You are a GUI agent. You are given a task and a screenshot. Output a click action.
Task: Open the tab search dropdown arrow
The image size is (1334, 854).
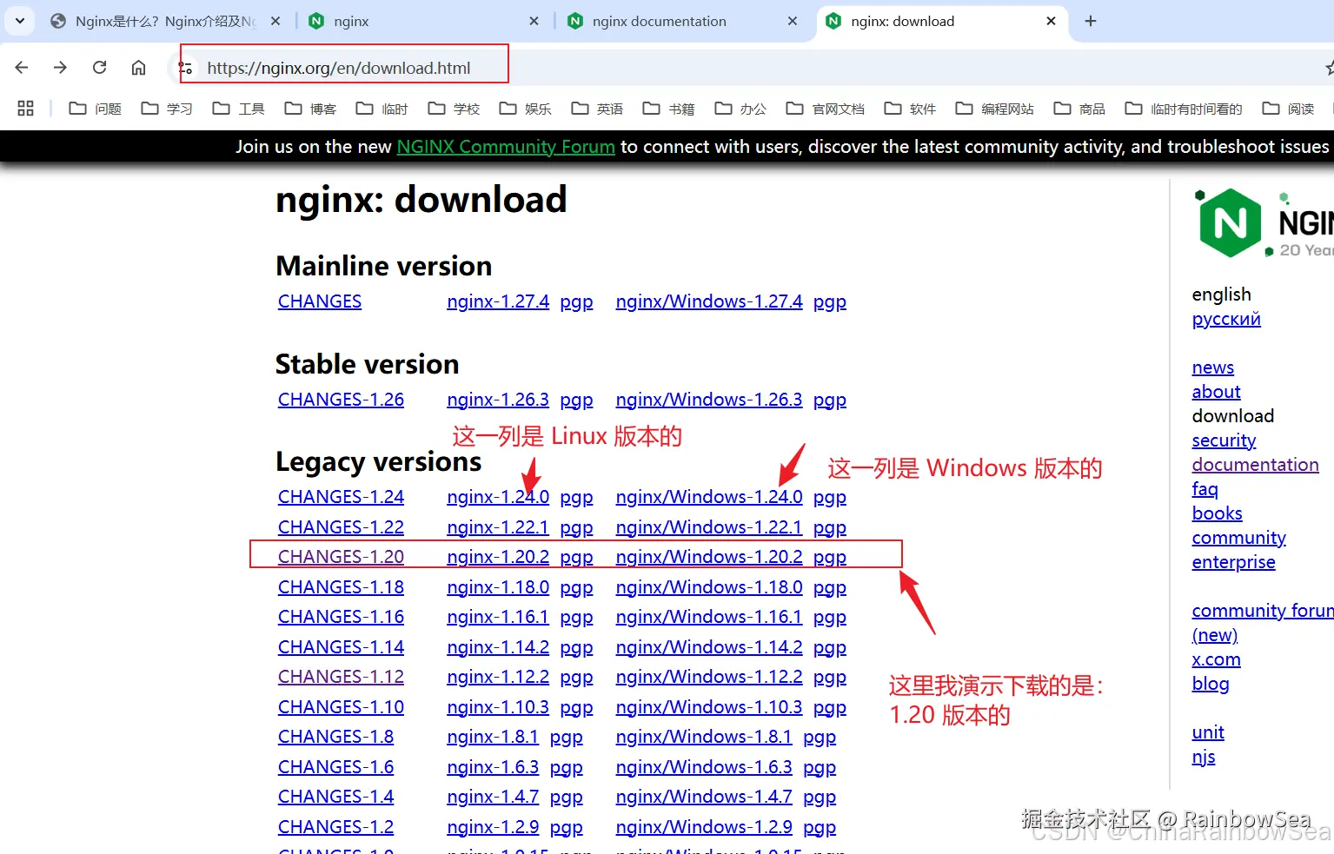coord(20,21)
